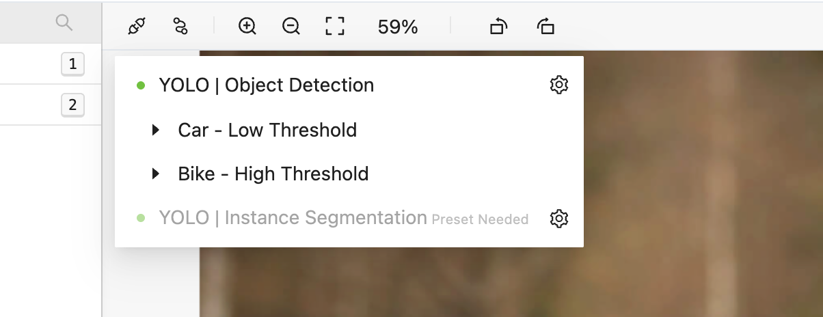Choose the Bike - High Threshold preset
Viewport: 823px width, 317px height.
(273, 174)
